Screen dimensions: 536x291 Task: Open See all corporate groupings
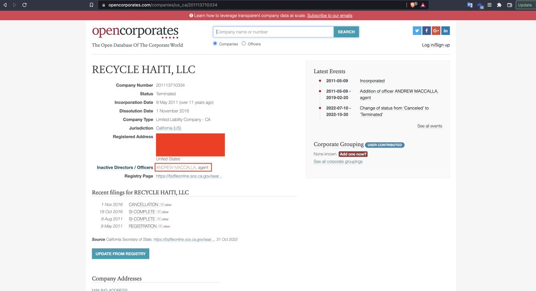point(338,161)
